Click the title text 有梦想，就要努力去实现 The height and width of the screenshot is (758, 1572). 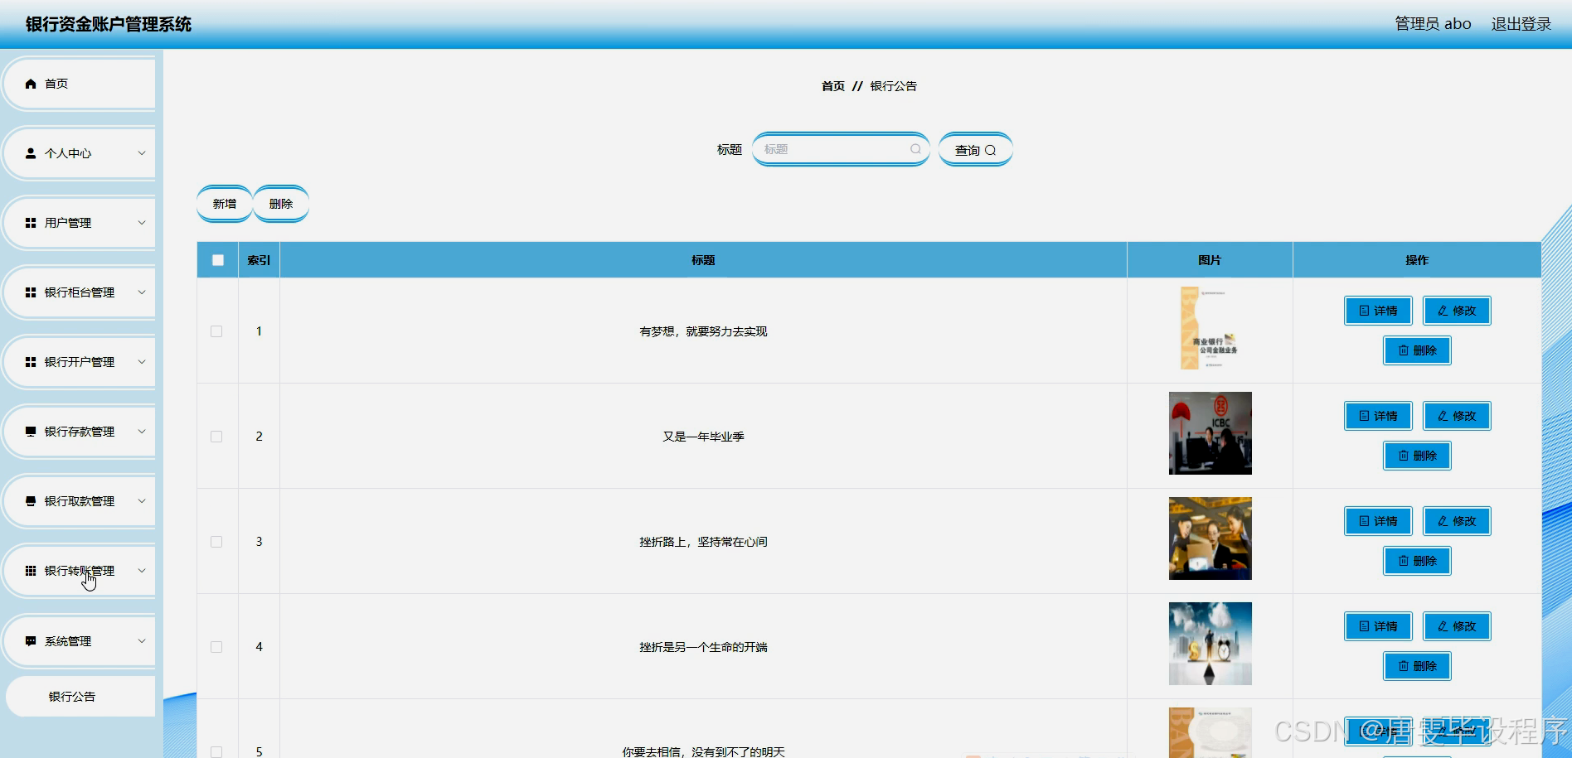click(703, 331)
